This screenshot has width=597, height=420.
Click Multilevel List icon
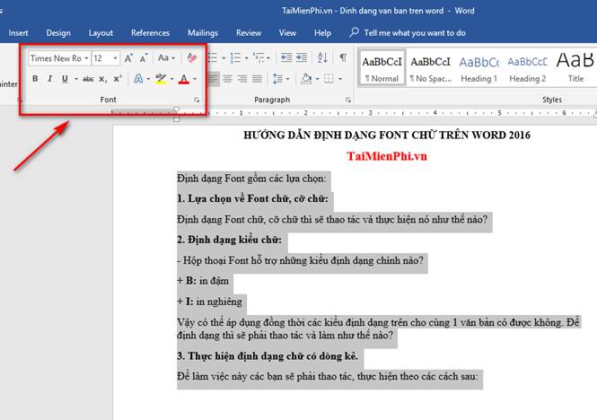pyautogui.click(x=259, y=57)
